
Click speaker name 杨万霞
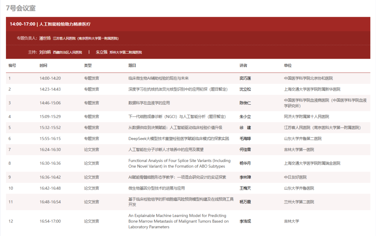tap(245, 202)
